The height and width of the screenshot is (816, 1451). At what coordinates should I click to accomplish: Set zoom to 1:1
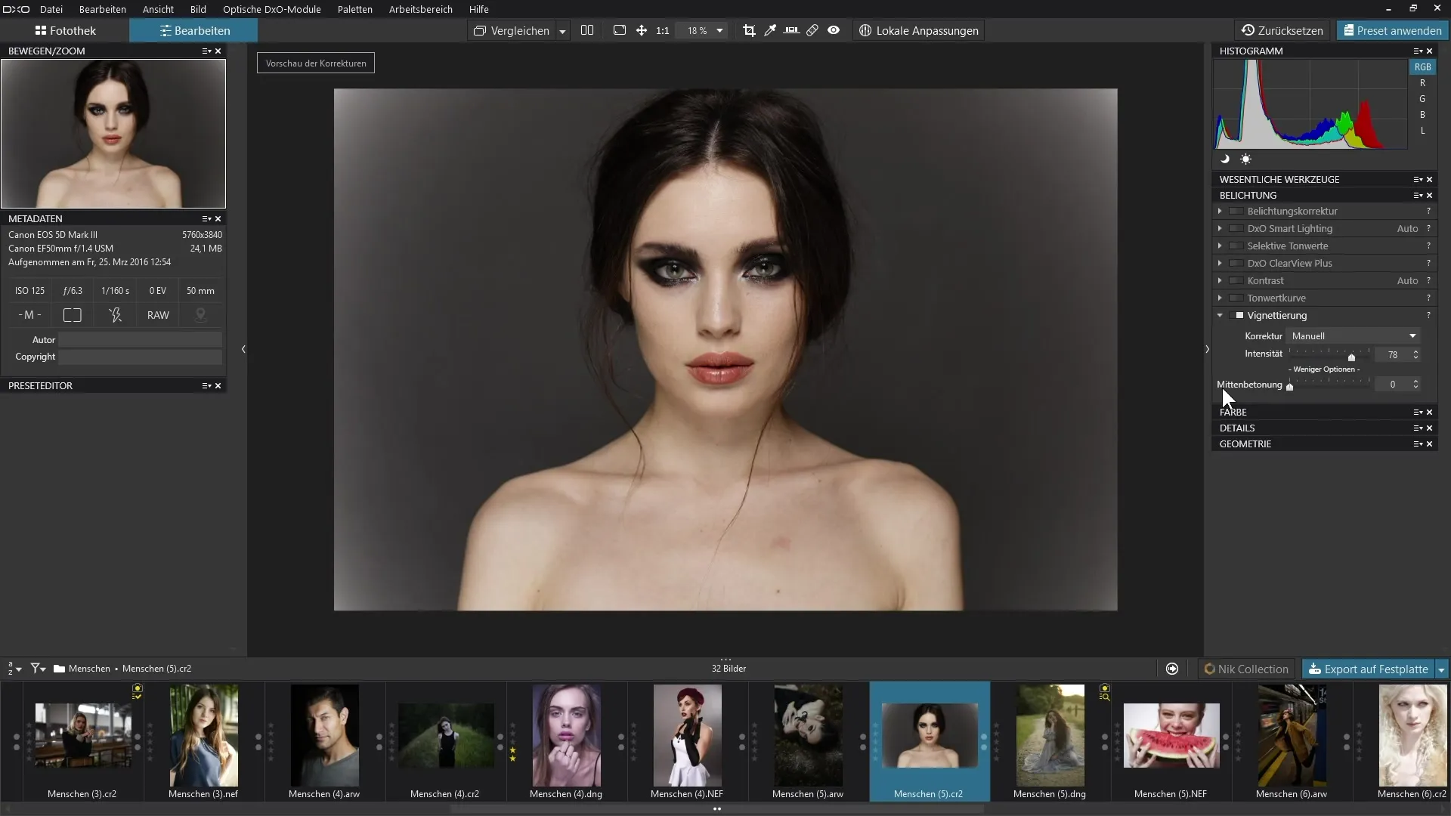point(663,31)
